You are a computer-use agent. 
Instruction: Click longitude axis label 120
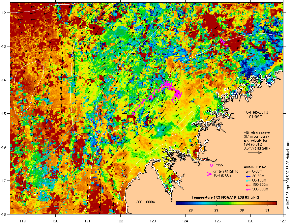point(55,221)
